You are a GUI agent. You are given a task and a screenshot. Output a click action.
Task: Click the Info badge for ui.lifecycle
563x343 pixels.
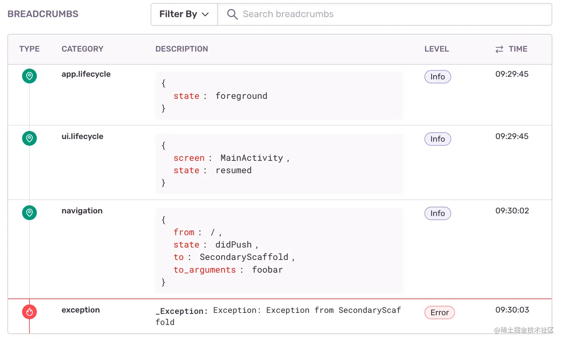pos(438,139)
